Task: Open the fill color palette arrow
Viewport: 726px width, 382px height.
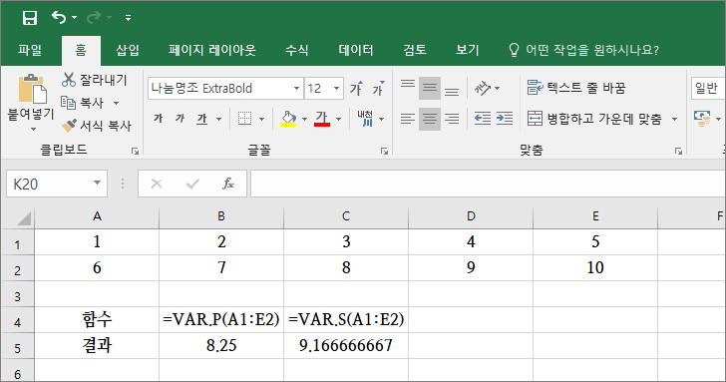Action: coord(304,119)
